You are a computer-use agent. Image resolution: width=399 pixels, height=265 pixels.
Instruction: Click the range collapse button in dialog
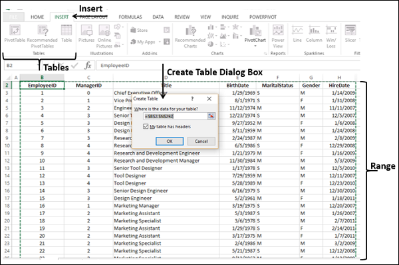point(211,116)
